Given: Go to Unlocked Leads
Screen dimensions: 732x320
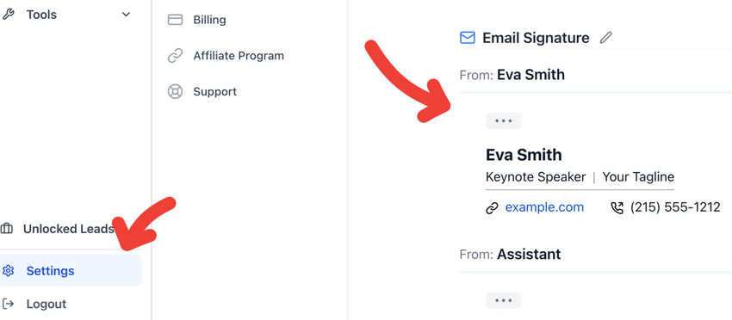Looking at the screenshot, I should coord(69,229).
